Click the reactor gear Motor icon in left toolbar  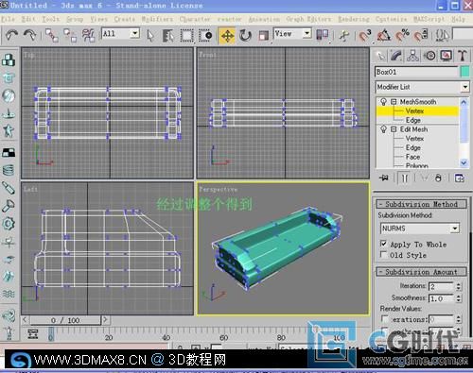coord(9,224)
